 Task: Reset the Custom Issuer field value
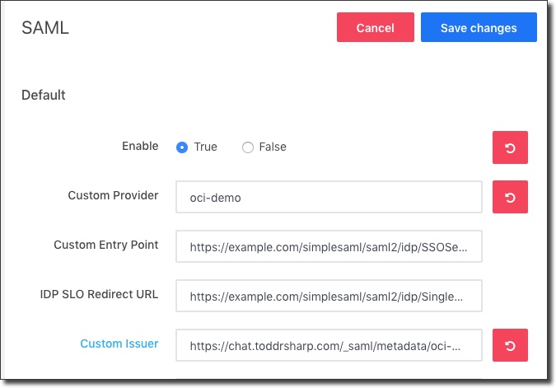(x=510, y=345)
